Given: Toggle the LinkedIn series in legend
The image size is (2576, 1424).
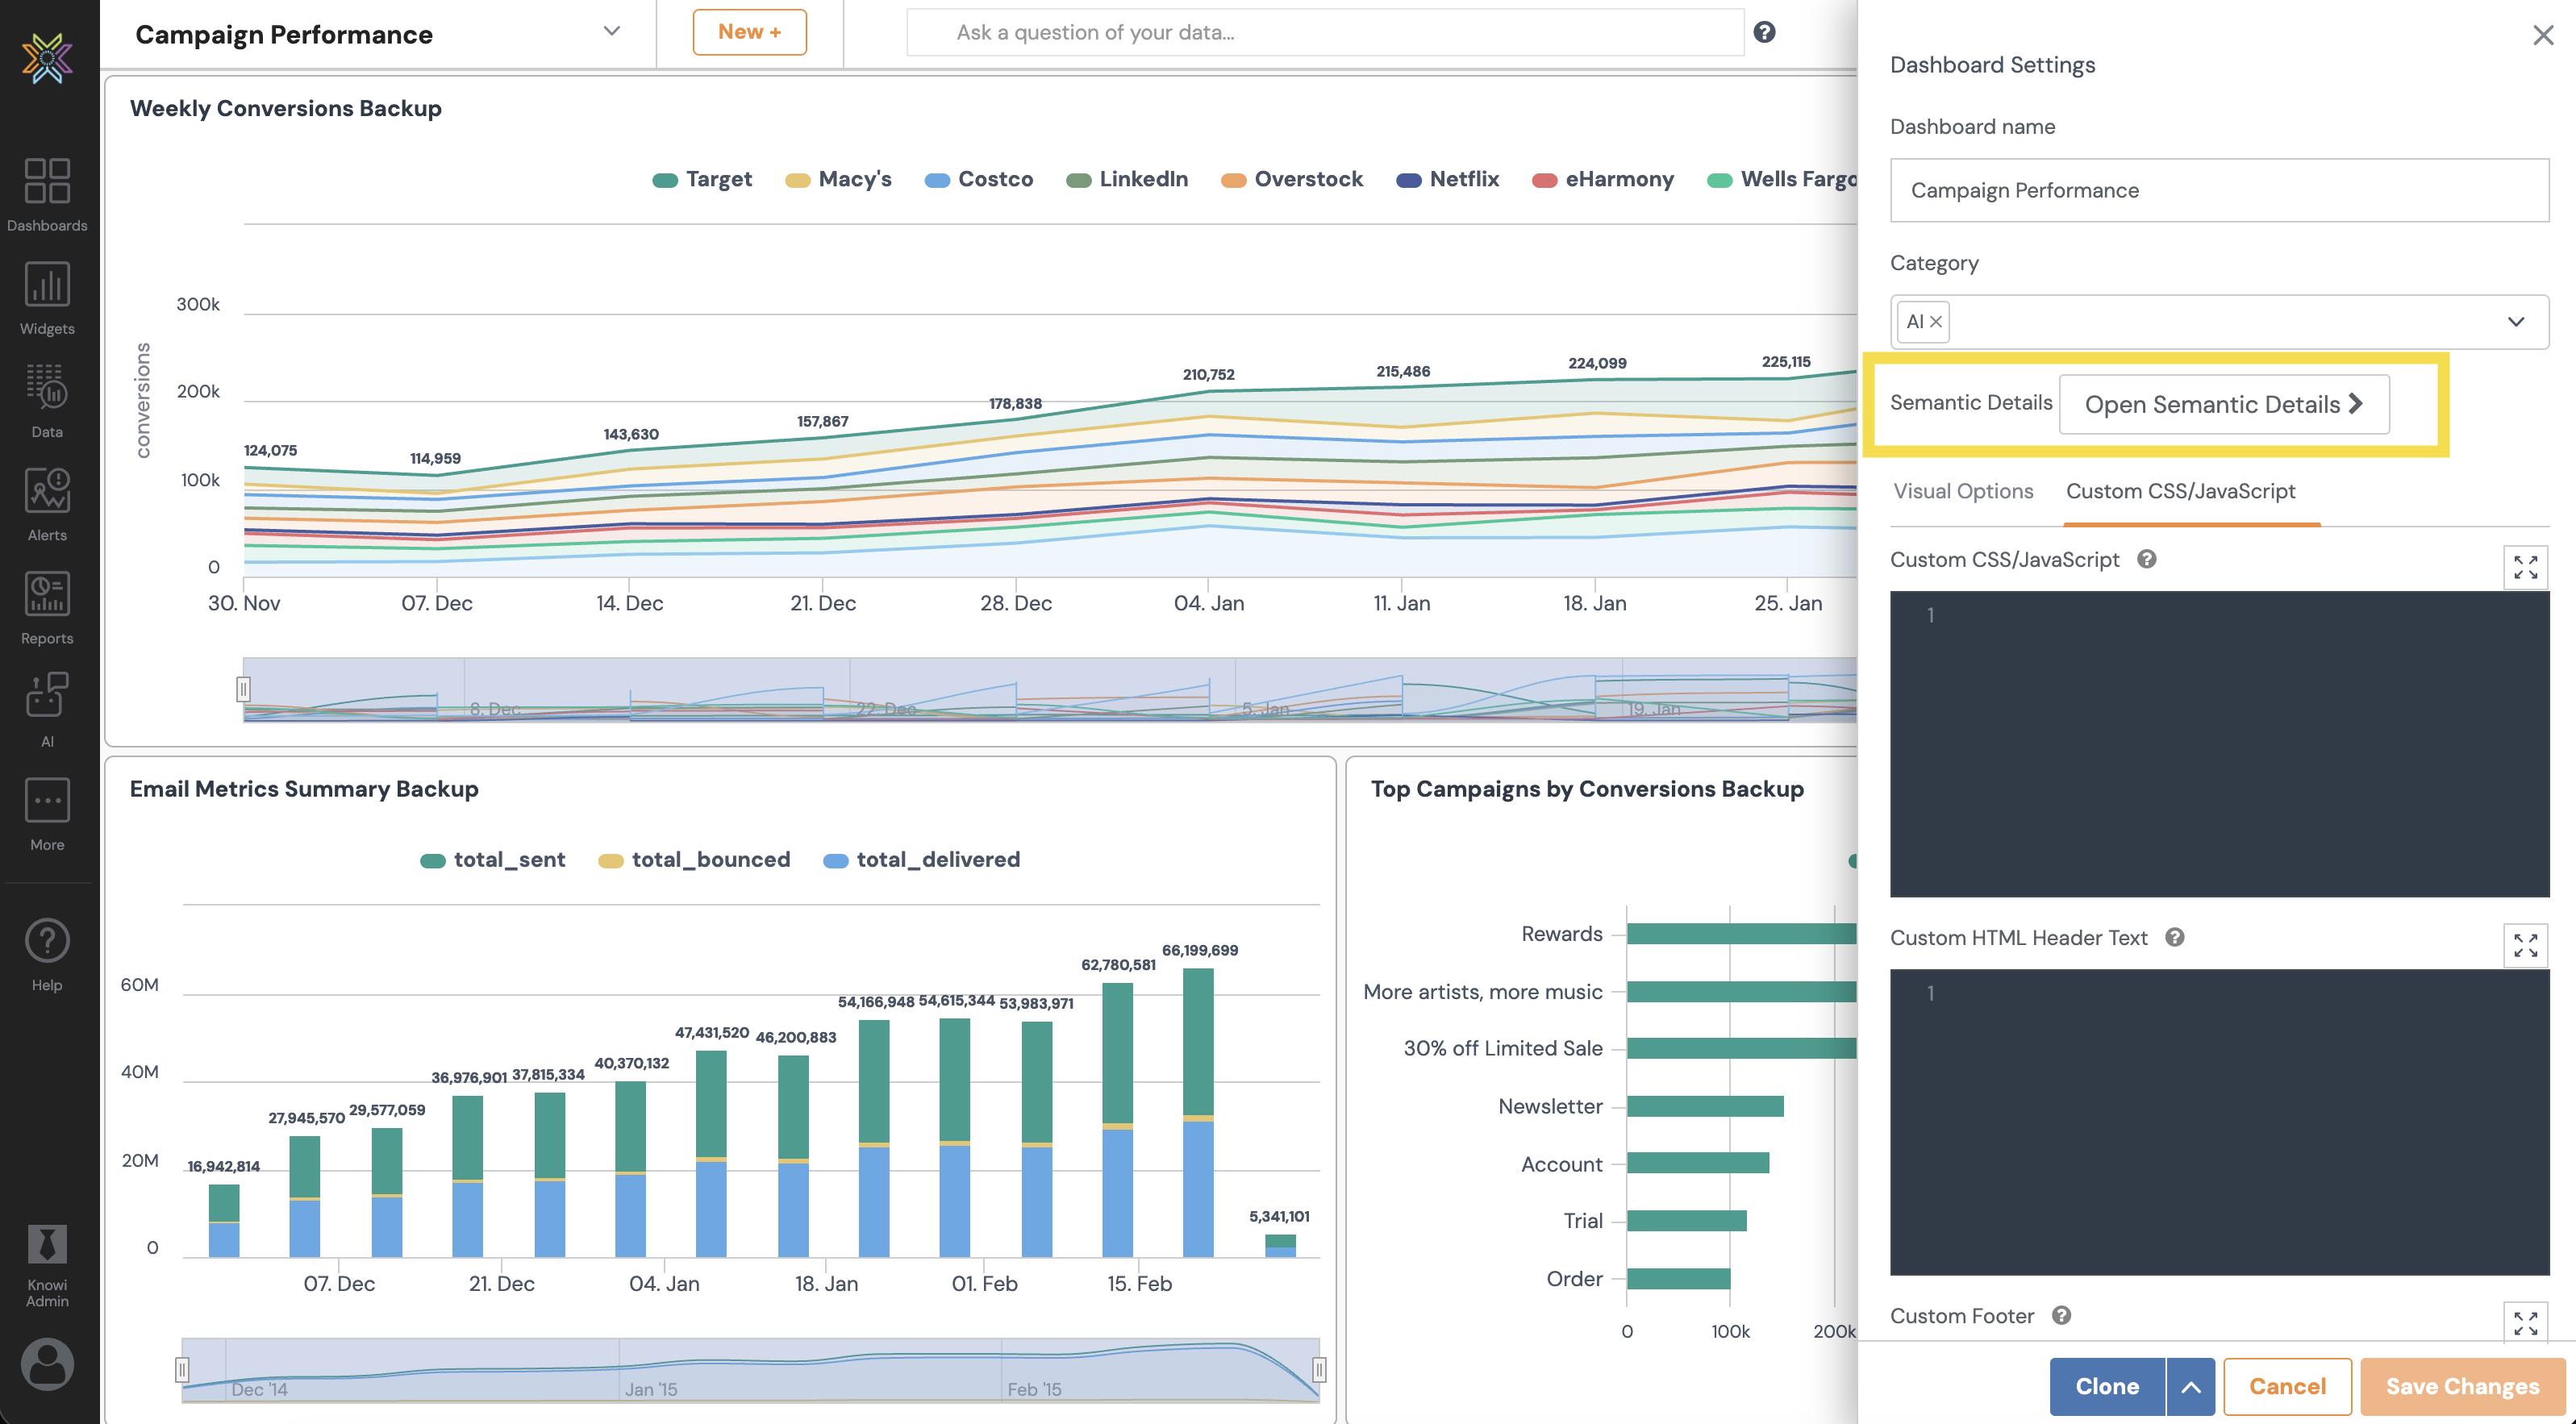Looking at the screenshot, I should [1127, 179].
